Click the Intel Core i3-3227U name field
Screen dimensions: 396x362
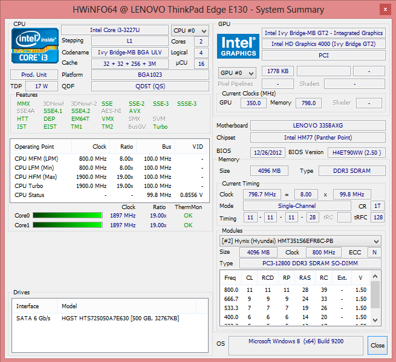coord(115,30)
